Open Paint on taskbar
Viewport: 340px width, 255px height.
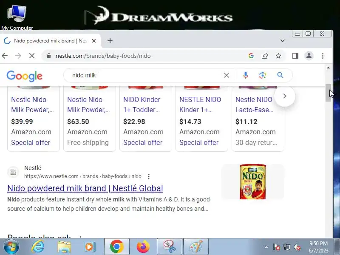[x=196, y=246]
